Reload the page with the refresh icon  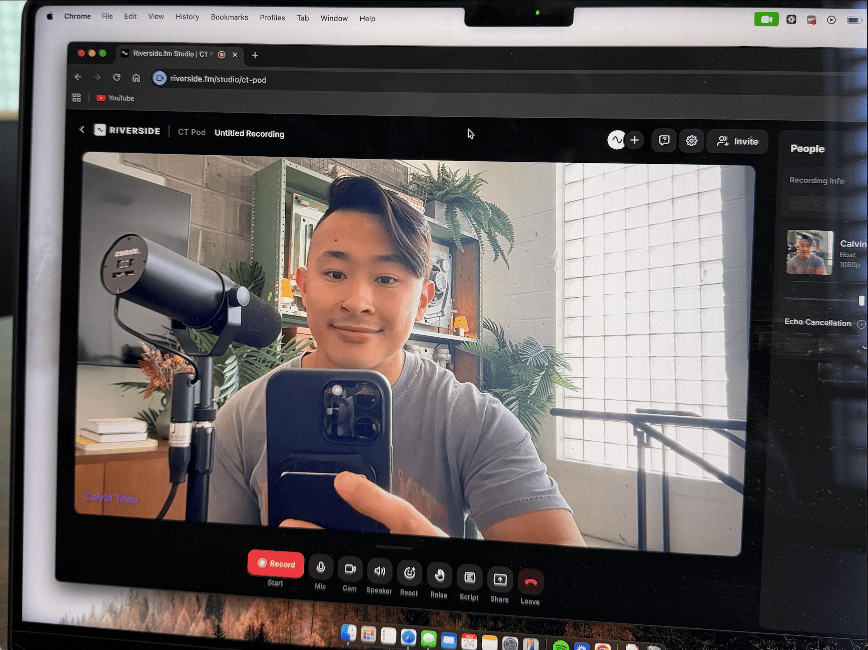point(116,77)
